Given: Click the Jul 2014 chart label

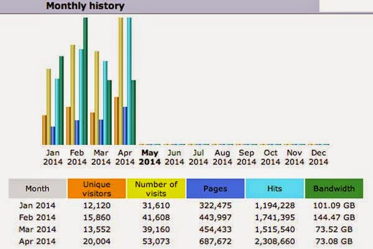Looking at the screenshot, I should click(x=198, y=157).
